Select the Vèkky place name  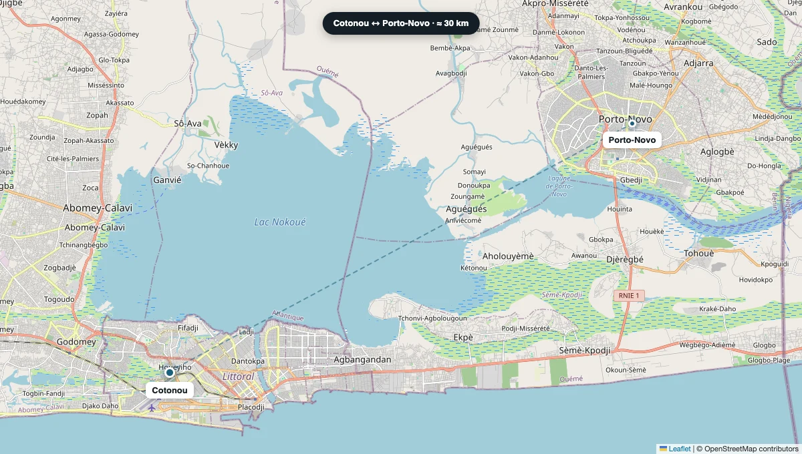pyautogui.click(x=226, y=145)
